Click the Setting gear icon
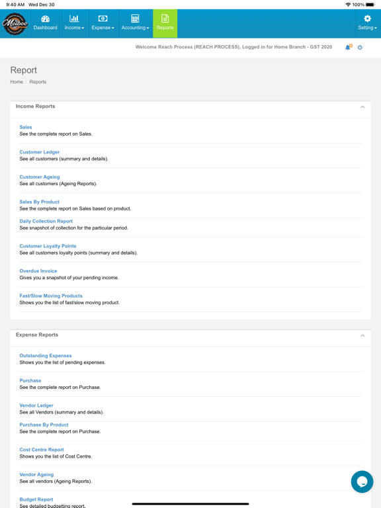The width and height of the screenshot is (381, 508). (x=367, y=19)
